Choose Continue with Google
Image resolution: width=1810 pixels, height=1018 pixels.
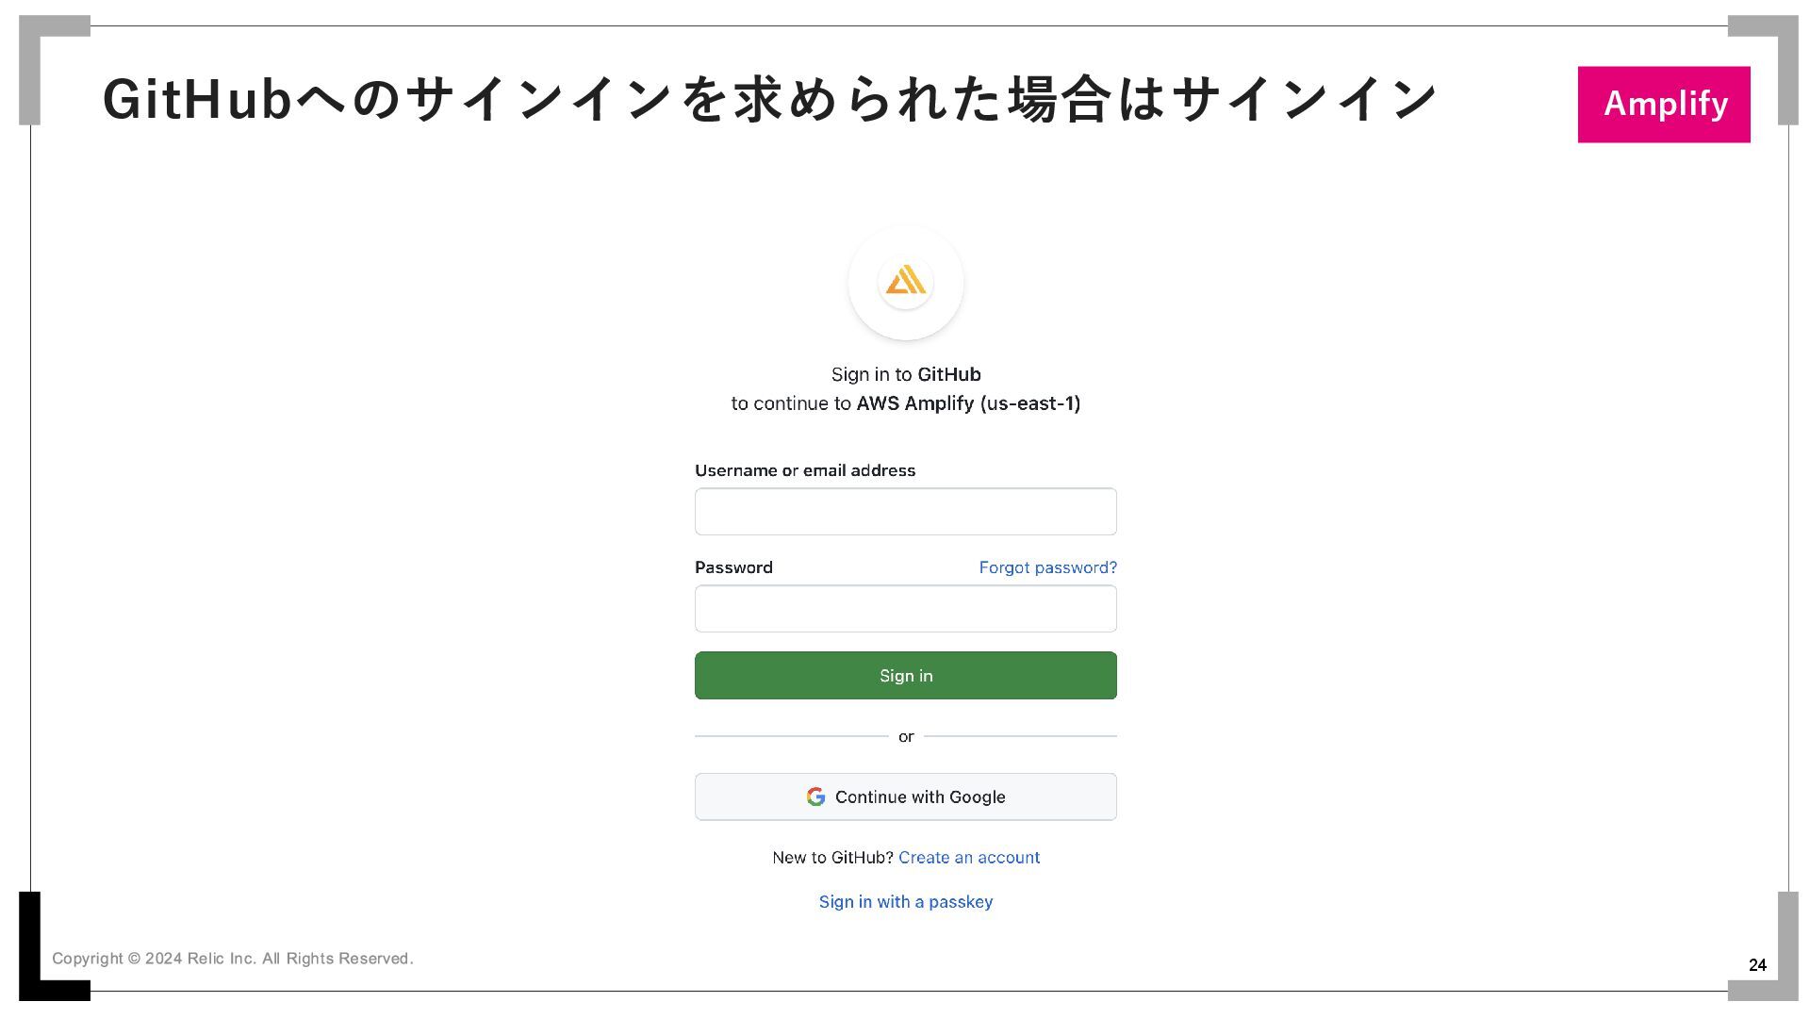pos(906,796)
